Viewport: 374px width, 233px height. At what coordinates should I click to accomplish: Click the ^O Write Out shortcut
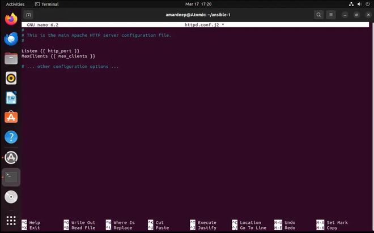(x=79, y=222)
